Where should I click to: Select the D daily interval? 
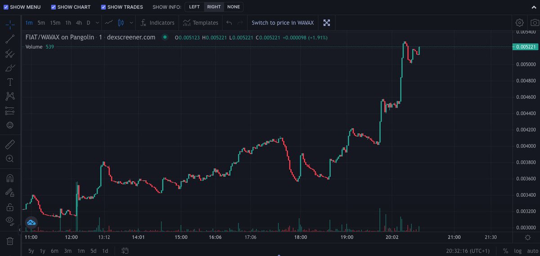pyautogui.click(x=89, y=22)
